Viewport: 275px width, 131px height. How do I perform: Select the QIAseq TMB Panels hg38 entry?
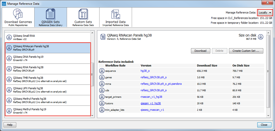pos(47,79)
